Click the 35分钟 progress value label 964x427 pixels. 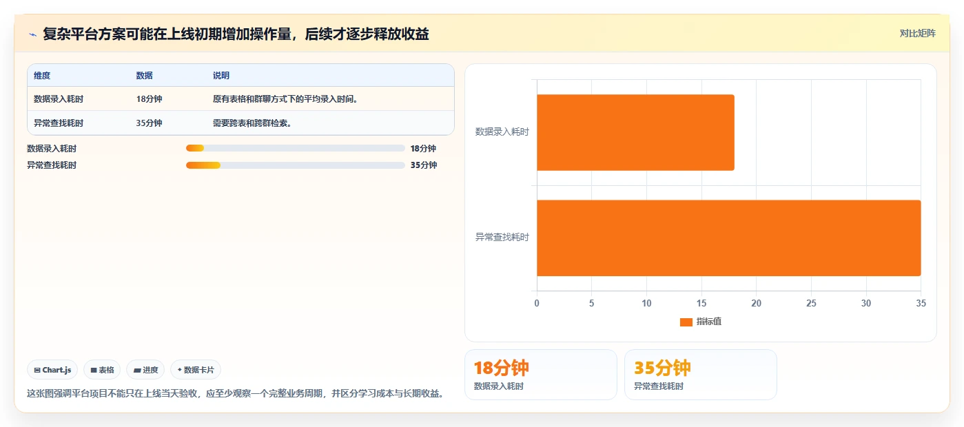(x=424, y=165)
